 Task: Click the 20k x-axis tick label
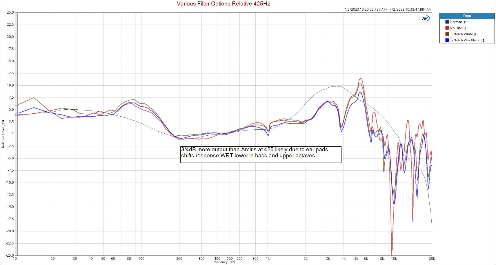[432, 259]
